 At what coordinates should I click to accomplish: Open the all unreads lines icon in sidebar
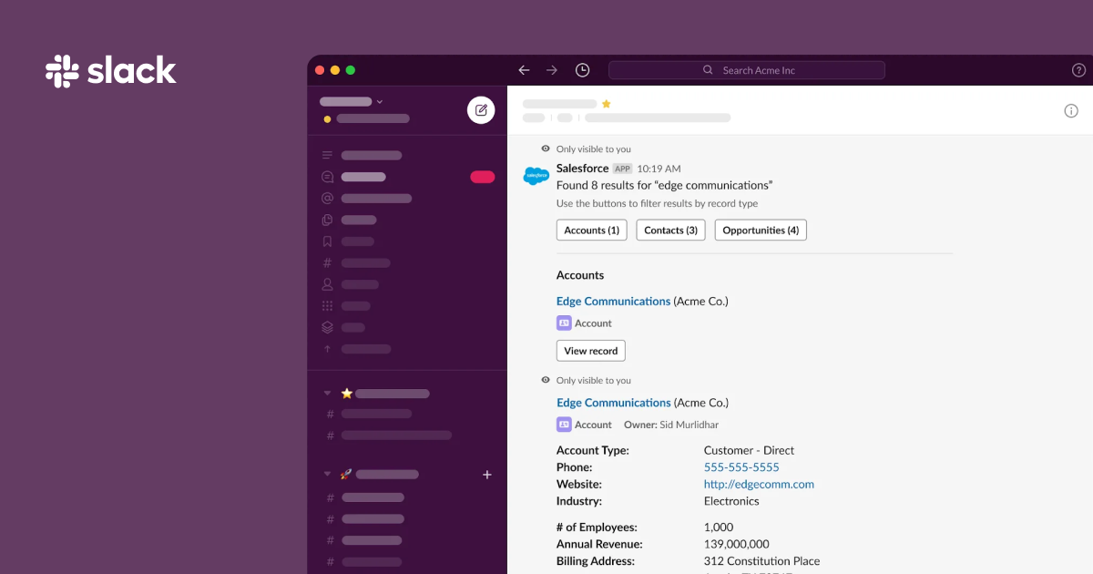(x=327, y=155)
